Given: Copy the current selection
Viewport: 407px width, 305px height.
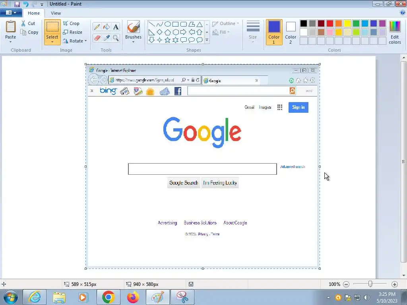Looking at the screenshot, I should tap(29, 32).
